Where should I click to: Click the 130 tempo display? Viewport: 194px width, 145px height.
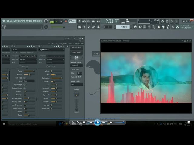pyautogui.click(x=72, y=21)
